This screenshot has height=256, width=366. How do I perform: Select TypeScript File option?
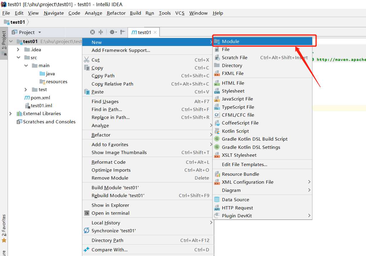262,107
